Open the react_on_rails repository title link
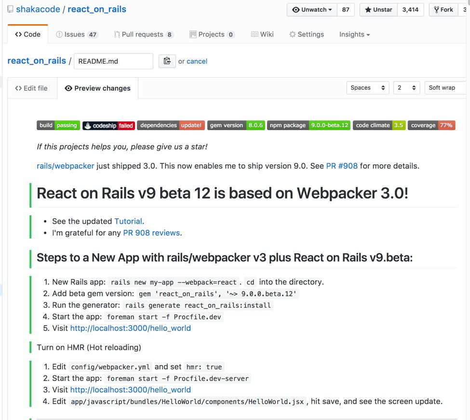This screenshot has width=470, height=420. pyautogui.click(x=97, y=9)
